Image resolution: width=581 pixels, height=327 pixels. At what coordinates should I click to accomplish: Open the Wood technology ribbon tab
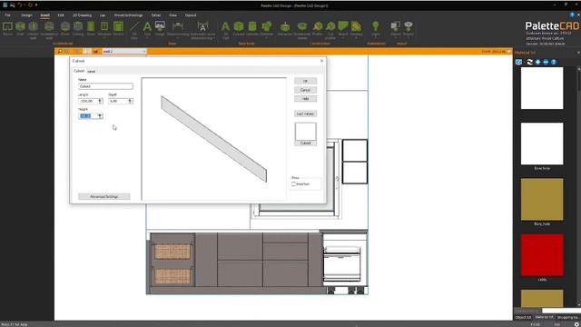[128, 15]
